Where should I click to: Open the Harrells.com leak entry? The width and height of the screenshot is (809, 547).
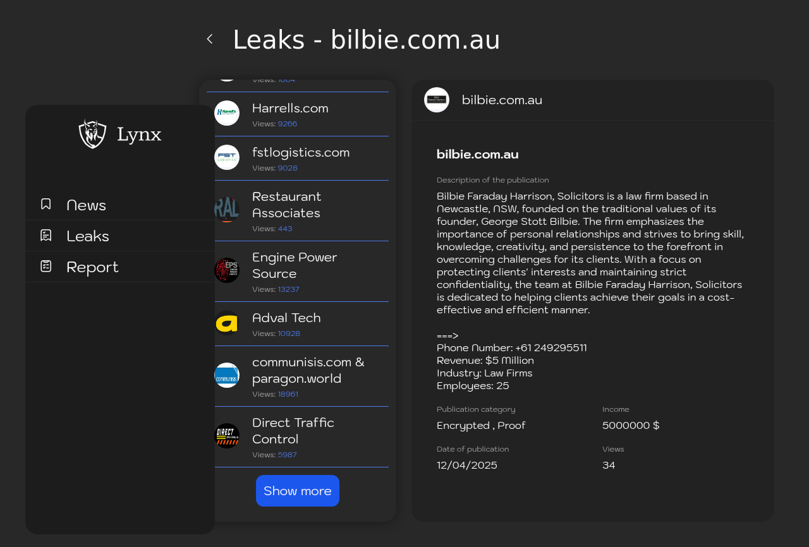[298, 114]
